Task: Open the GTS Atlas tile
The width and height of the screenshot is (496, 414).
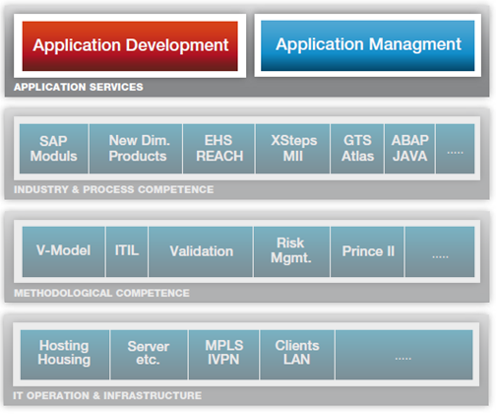Action: point(357,149)
